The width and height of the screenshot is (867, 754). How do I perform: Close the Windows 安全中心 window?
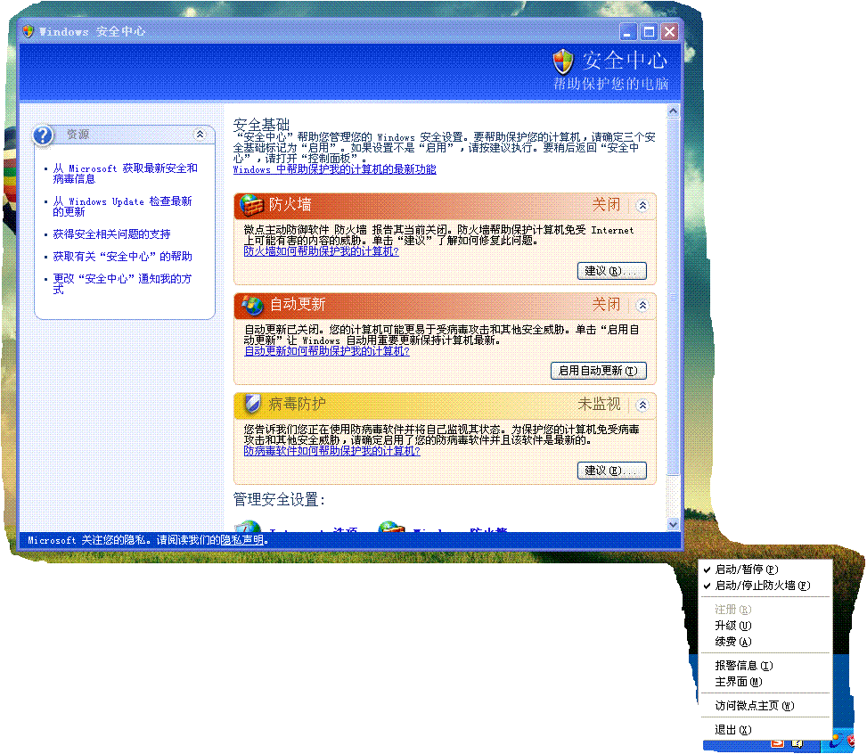(669, 32)
